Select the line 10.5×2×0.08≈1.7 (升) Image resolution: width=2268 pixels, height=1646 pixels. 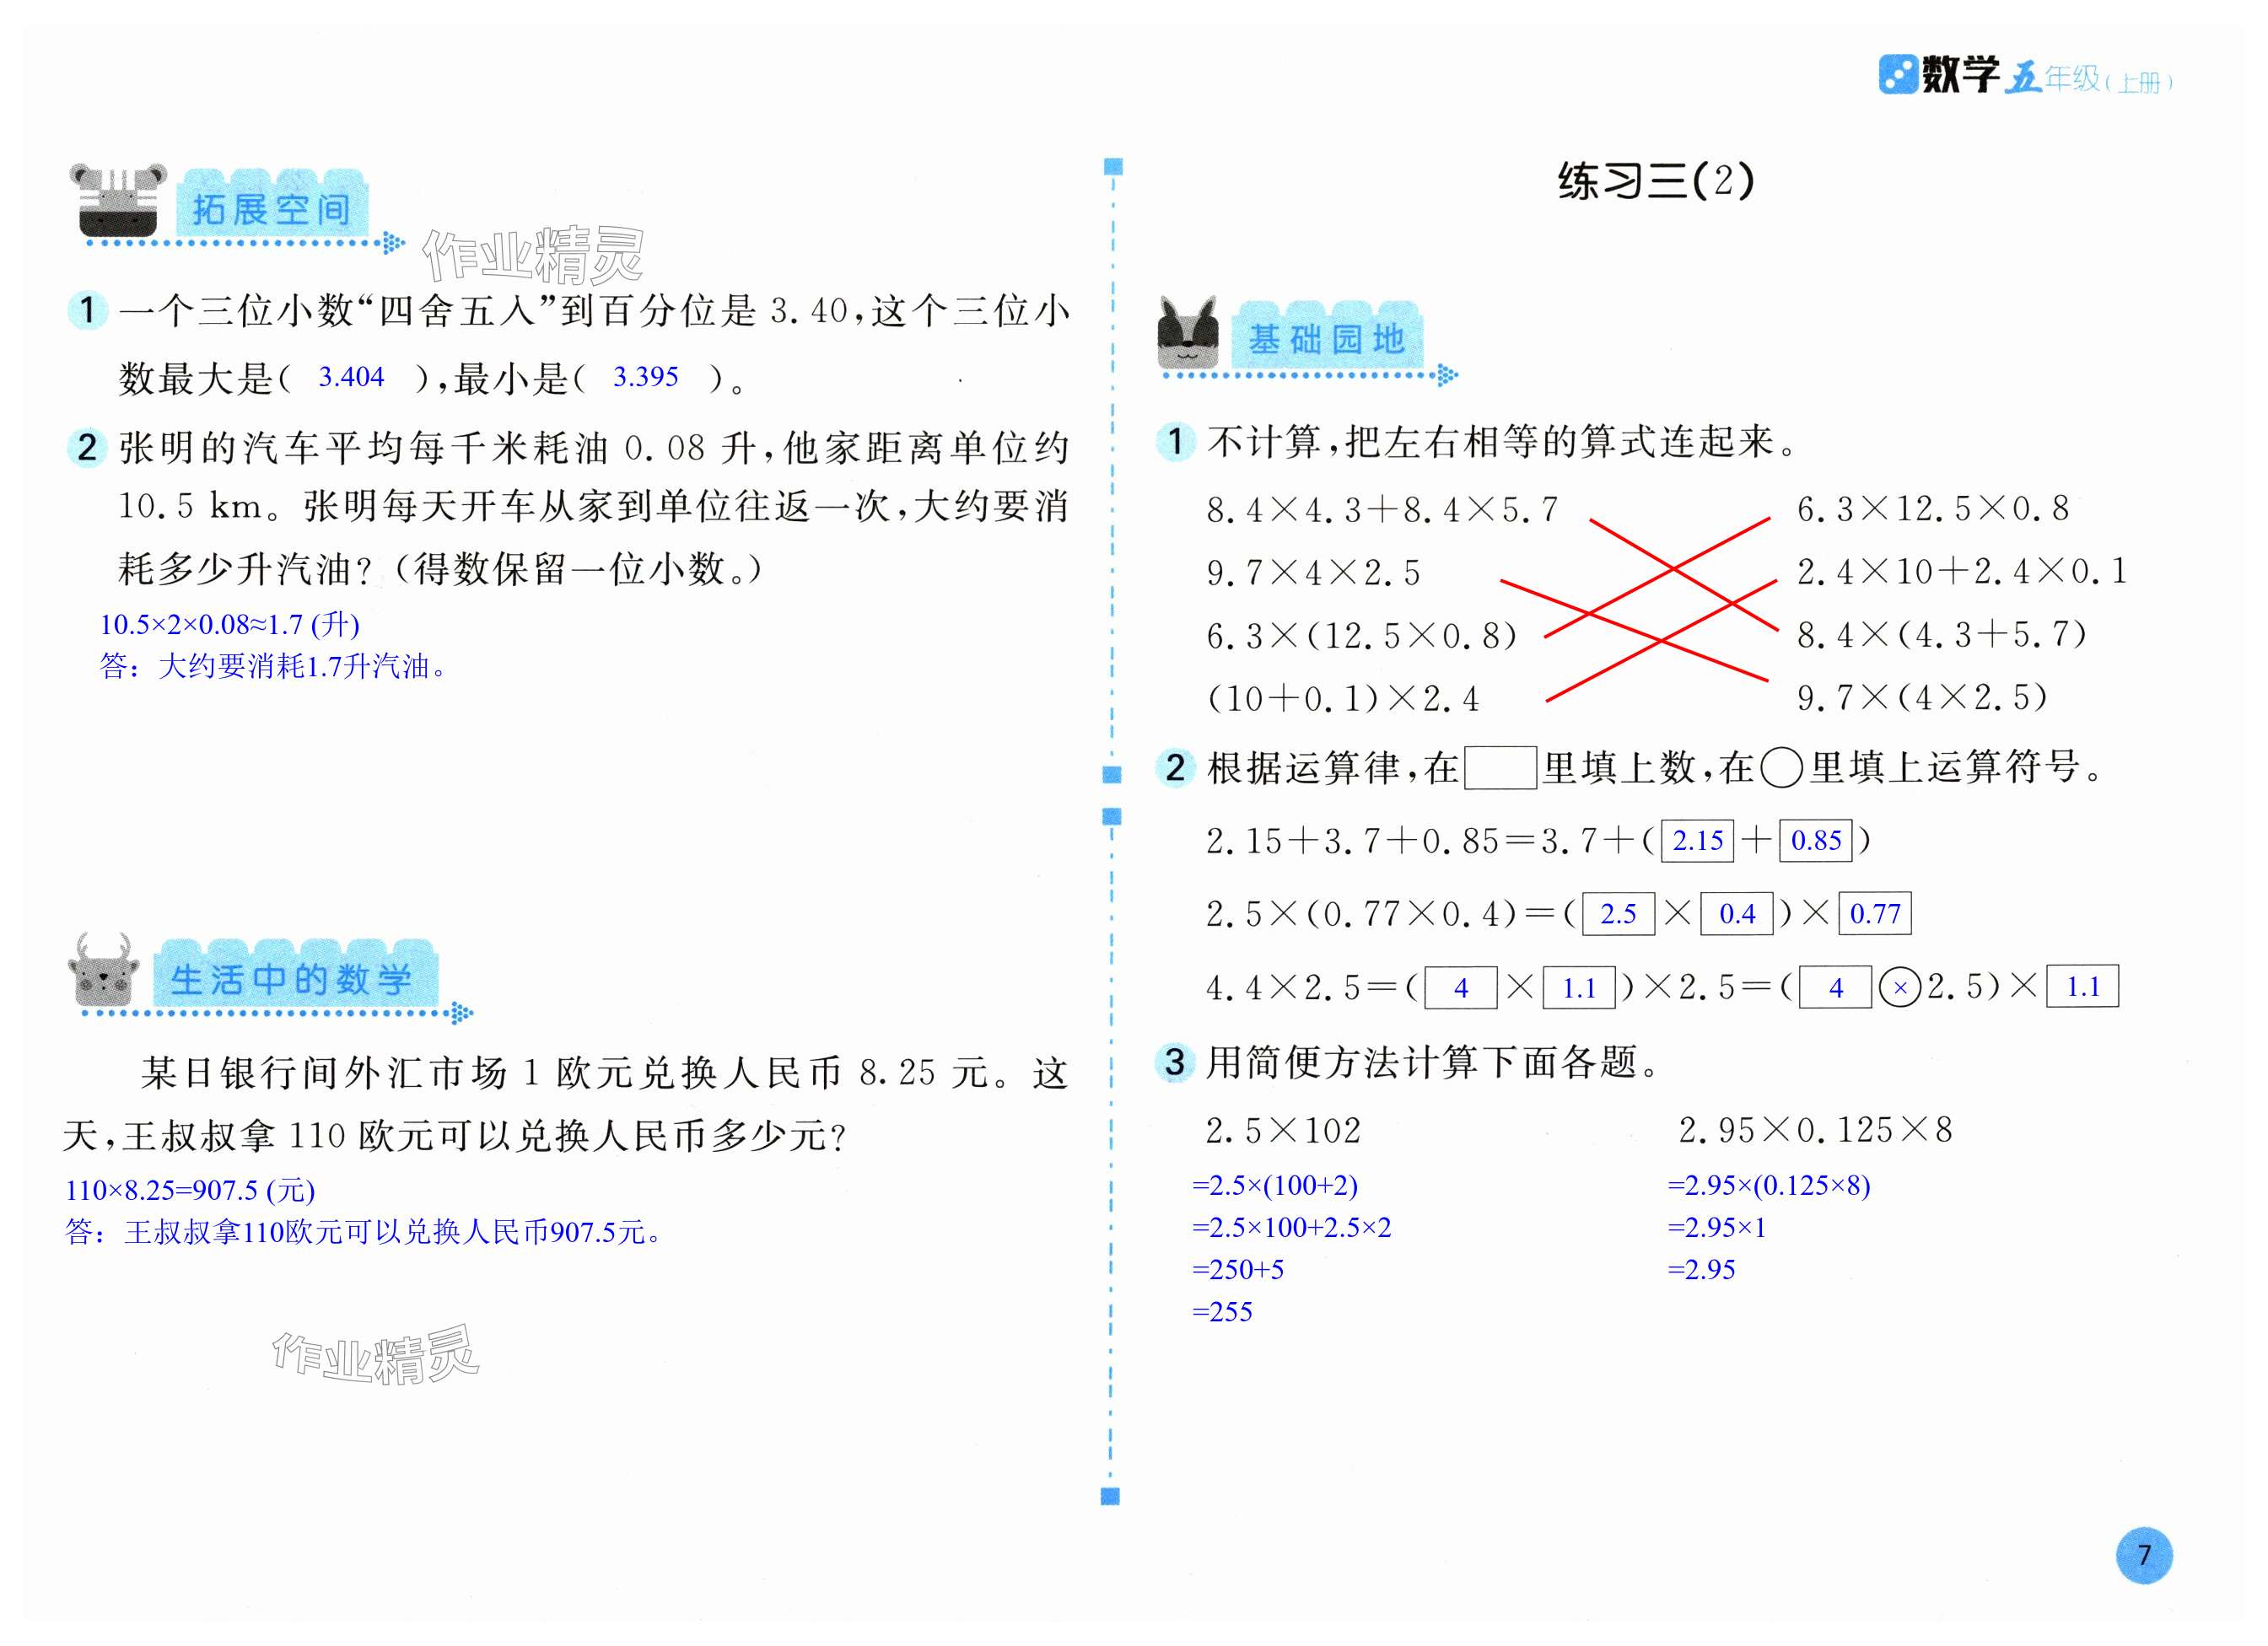tap(229, 624)
